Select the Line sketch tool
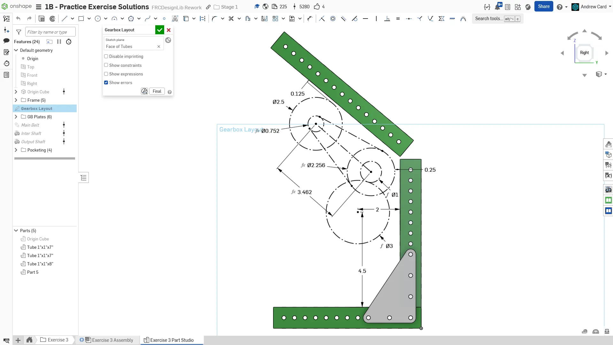The height and width of the screenshot is (345, 613). 65,19
